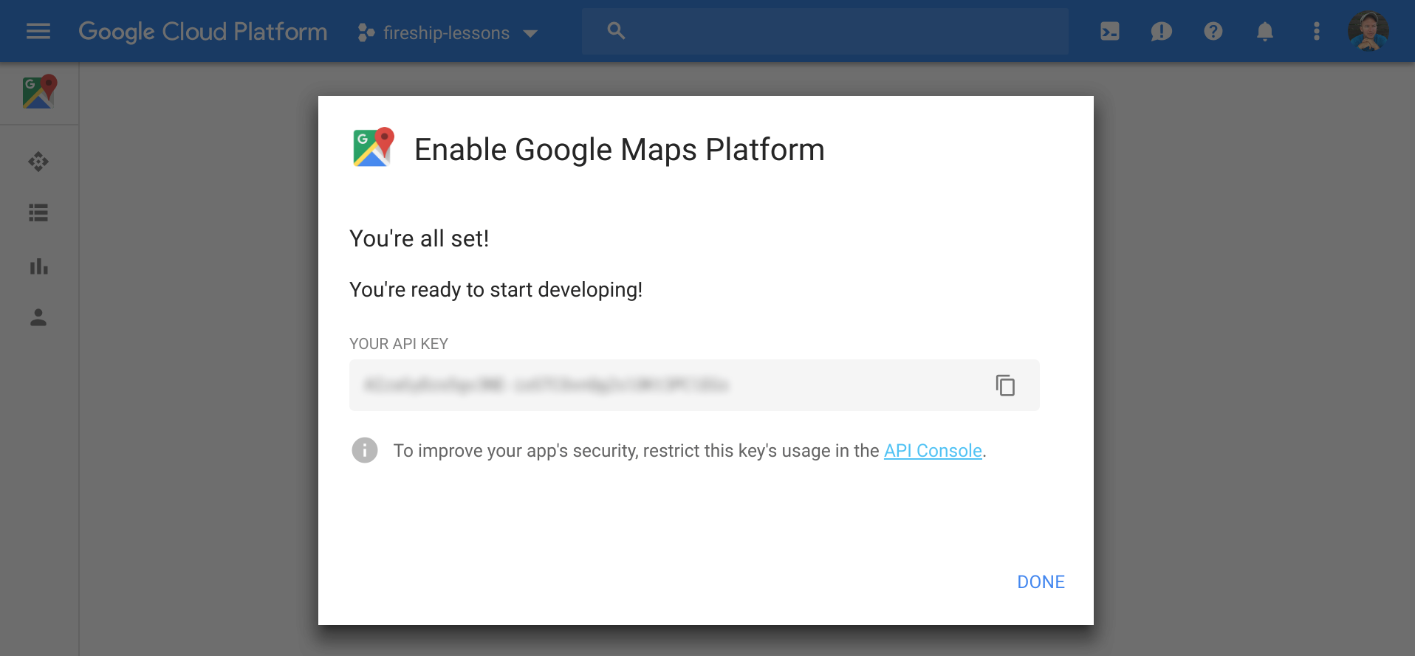Expand the hamburger navigation menu
Screen dimensions: 1415x656
click(x=38, y=31)
